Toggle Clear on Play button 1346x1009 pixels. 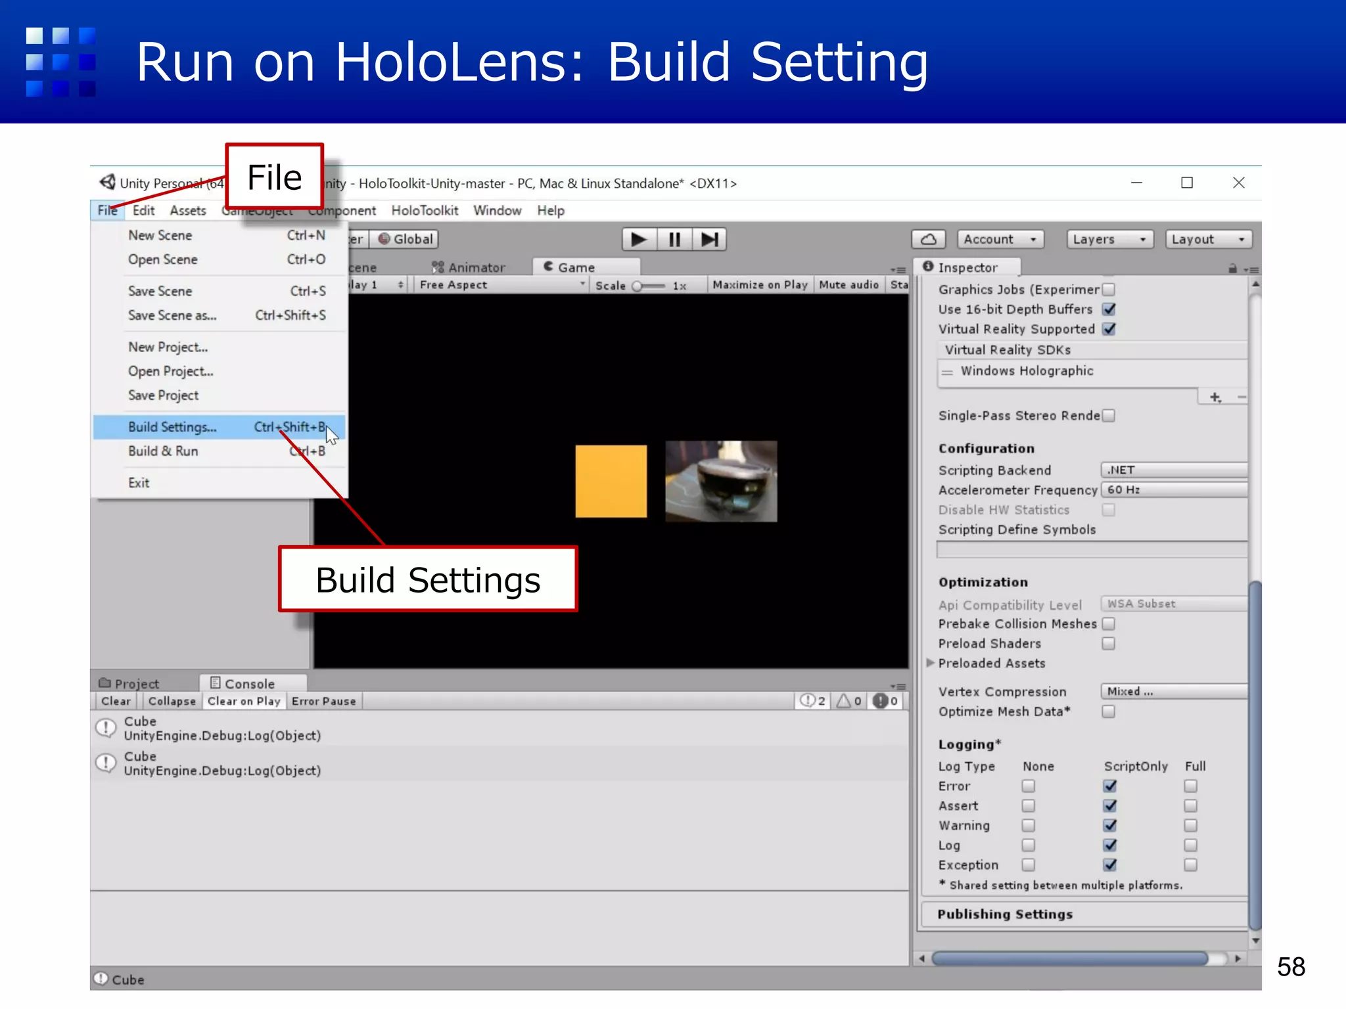244,701
